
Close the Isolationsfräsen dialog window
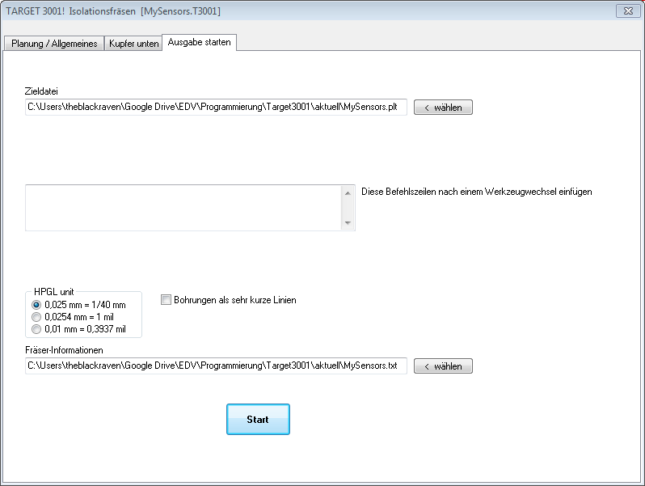pyautogui.click(x=628, y=11)
